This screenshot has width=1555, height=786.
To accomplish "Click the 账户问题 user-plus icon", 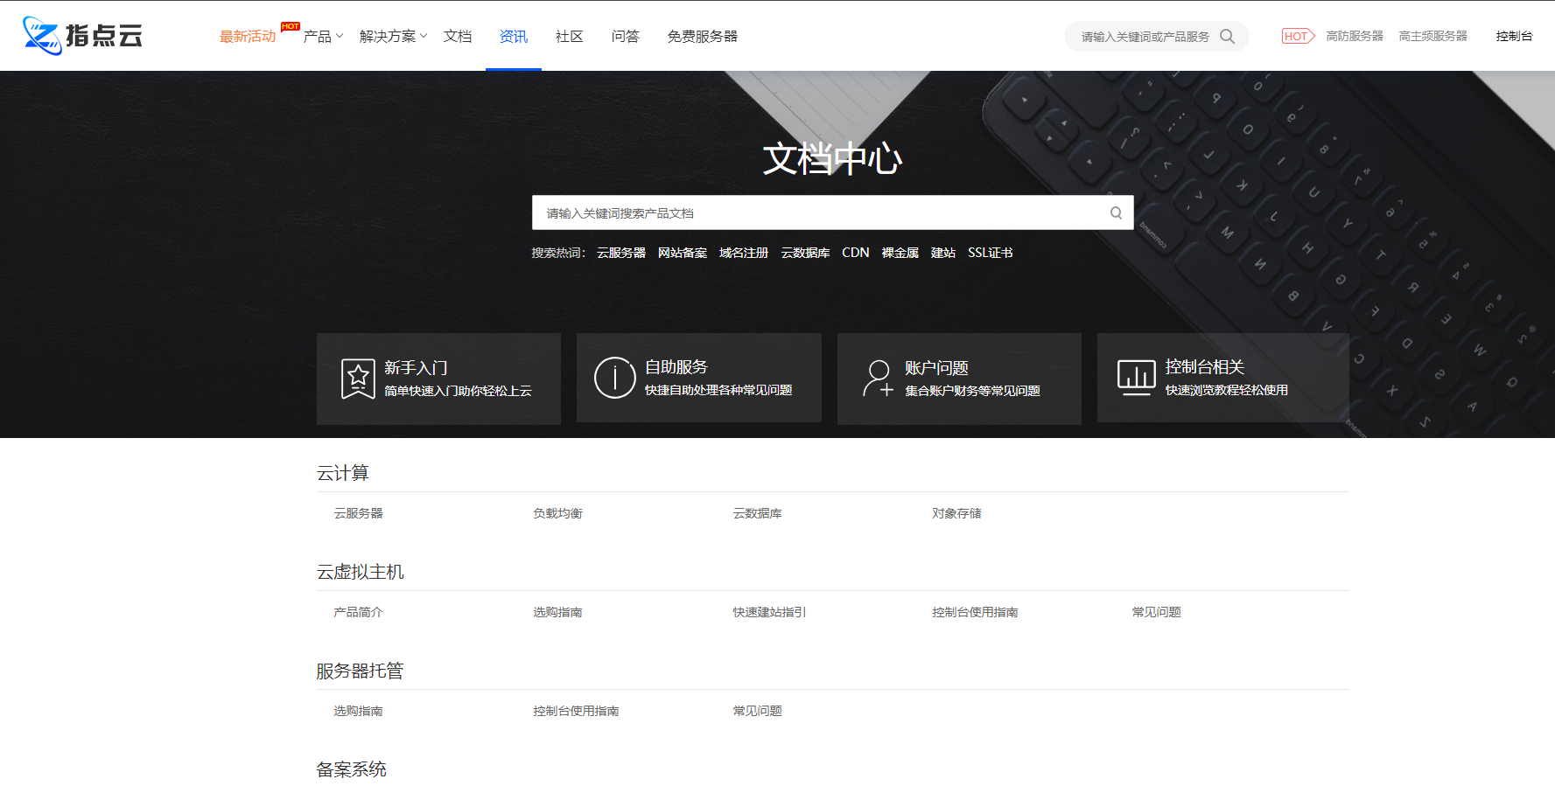I will pos(877,379).
